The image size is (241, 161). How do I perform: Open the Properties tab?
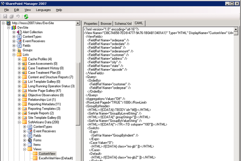(91, 23)
